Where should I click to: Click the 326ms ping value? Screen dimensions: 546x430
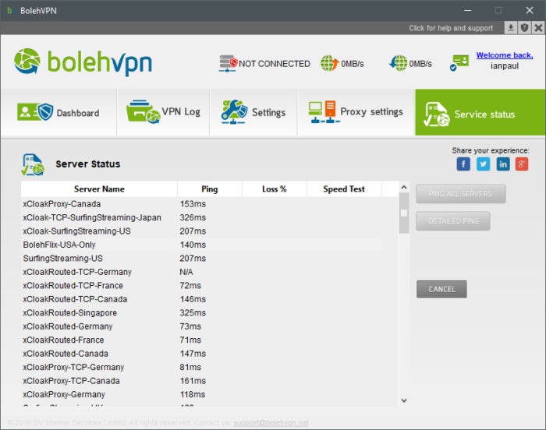tap(193, 217)
